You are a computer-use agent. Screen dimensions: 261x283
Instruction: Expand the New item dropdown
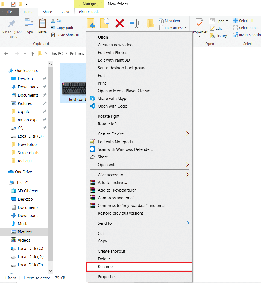[x=182, y=21]
